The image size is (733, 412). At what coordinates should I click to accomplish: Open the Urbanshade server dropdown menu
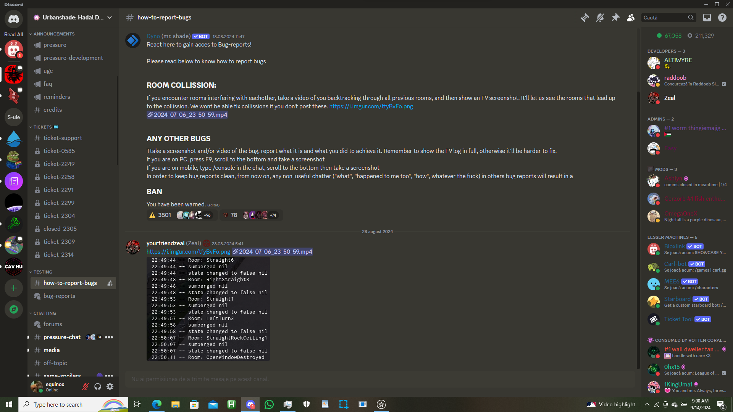73,18
